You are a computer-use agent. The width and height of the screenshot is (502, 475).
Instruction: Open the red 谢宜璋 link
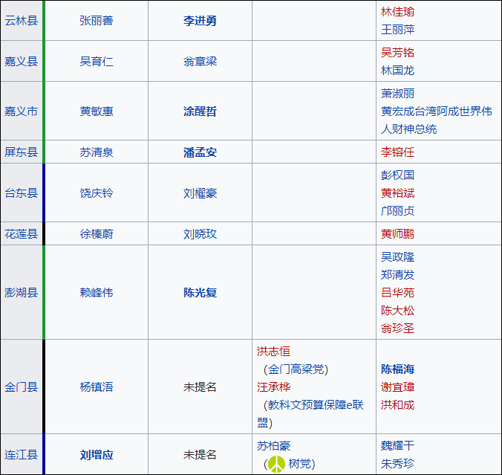tap(397, 387)
